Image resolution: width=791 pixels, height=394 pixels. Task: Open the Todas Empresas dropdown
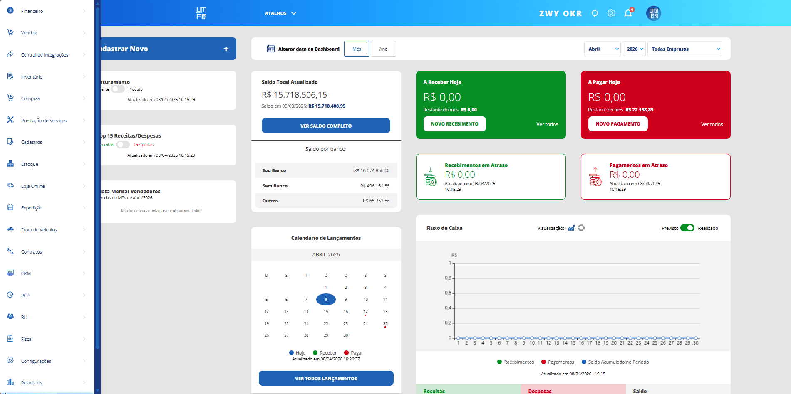684,49
